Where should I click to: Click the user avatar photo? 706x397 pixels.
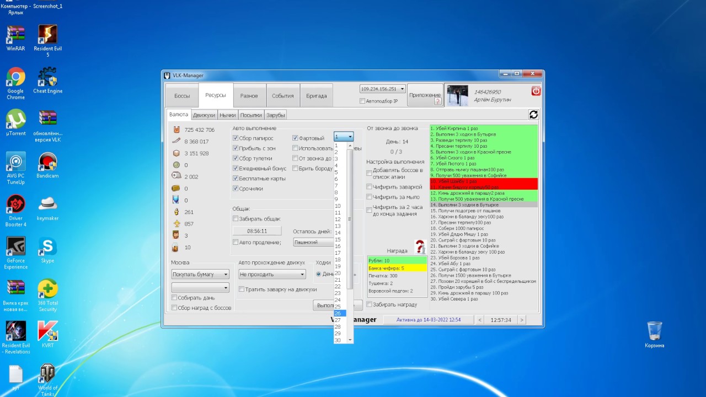(x=457, y=95)
